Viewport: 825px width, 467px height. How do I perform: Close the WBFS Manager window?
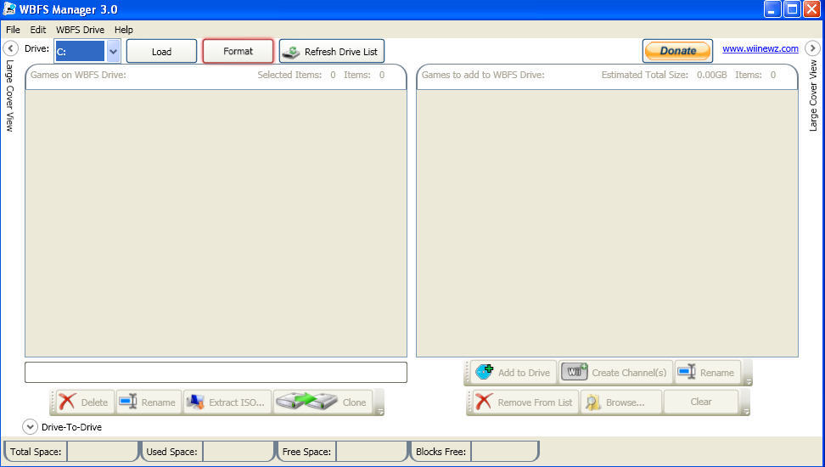pos(812,9)
